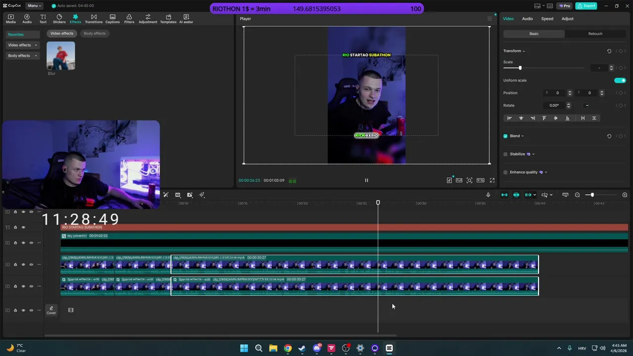Switch to the Adjust tab in properties panel
The image size is (633, 356).
click(567, 19)
